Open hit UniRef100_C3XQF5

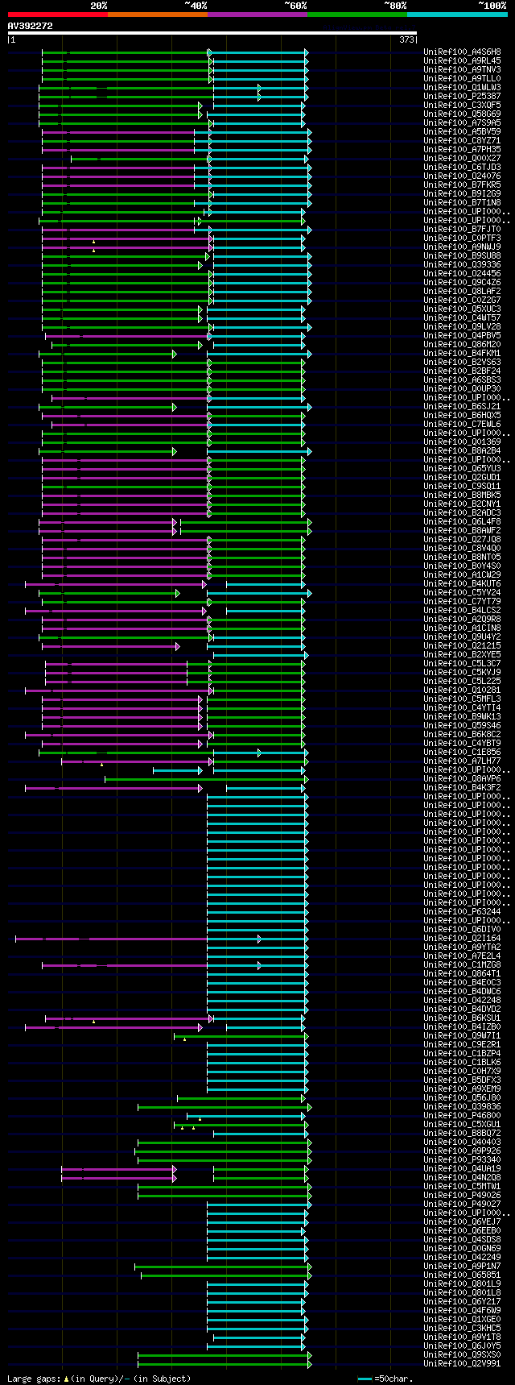click(462, 105)
